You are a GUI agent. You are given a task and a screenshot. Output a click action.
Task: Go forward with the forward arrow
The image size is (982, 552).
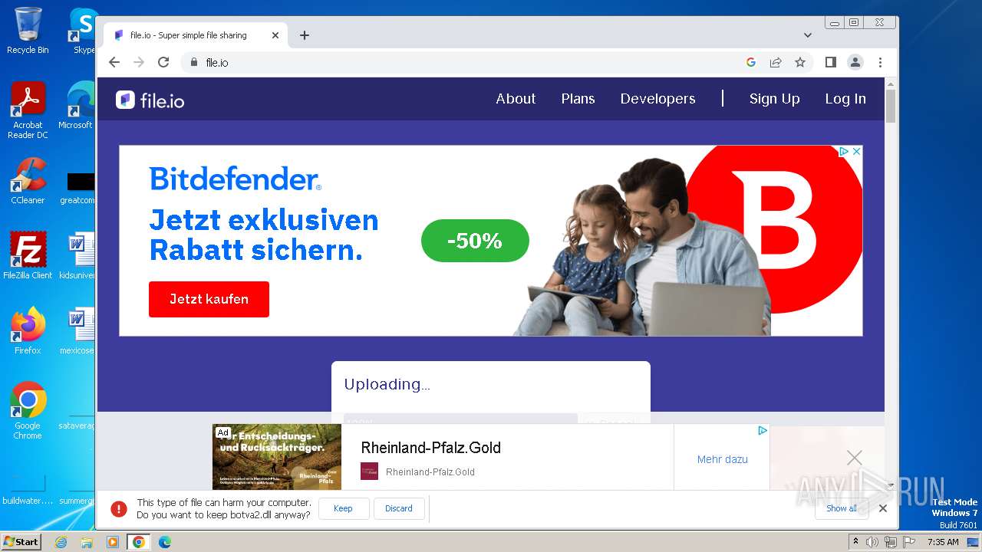click(x=139, y=62)
